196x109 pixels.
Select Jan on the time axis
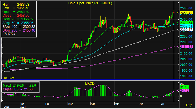pos(22,104)
